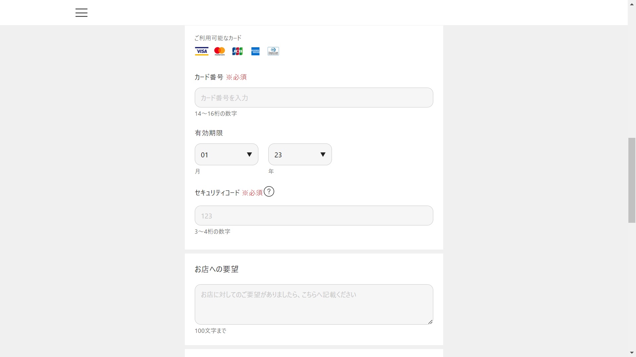Click the 14～16桁の数字 hint text
The width and height of the screenshot is (636, 357).
coord(216,113)
